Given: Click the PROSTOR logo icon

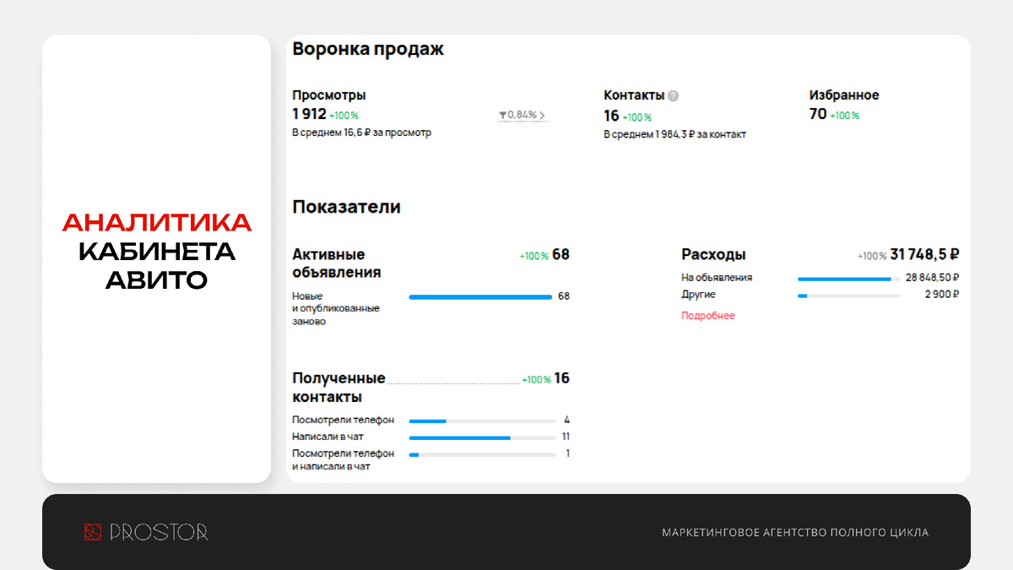Looking at the screenshot, I should point(92,532).
